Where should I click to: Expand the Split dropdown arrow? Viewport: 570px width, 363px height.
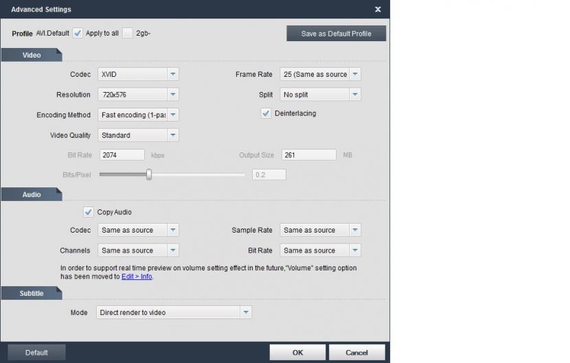click(355, 95)
